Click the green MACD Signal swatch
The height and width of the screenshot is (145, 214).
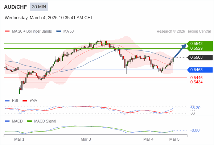tap(29, 121)
